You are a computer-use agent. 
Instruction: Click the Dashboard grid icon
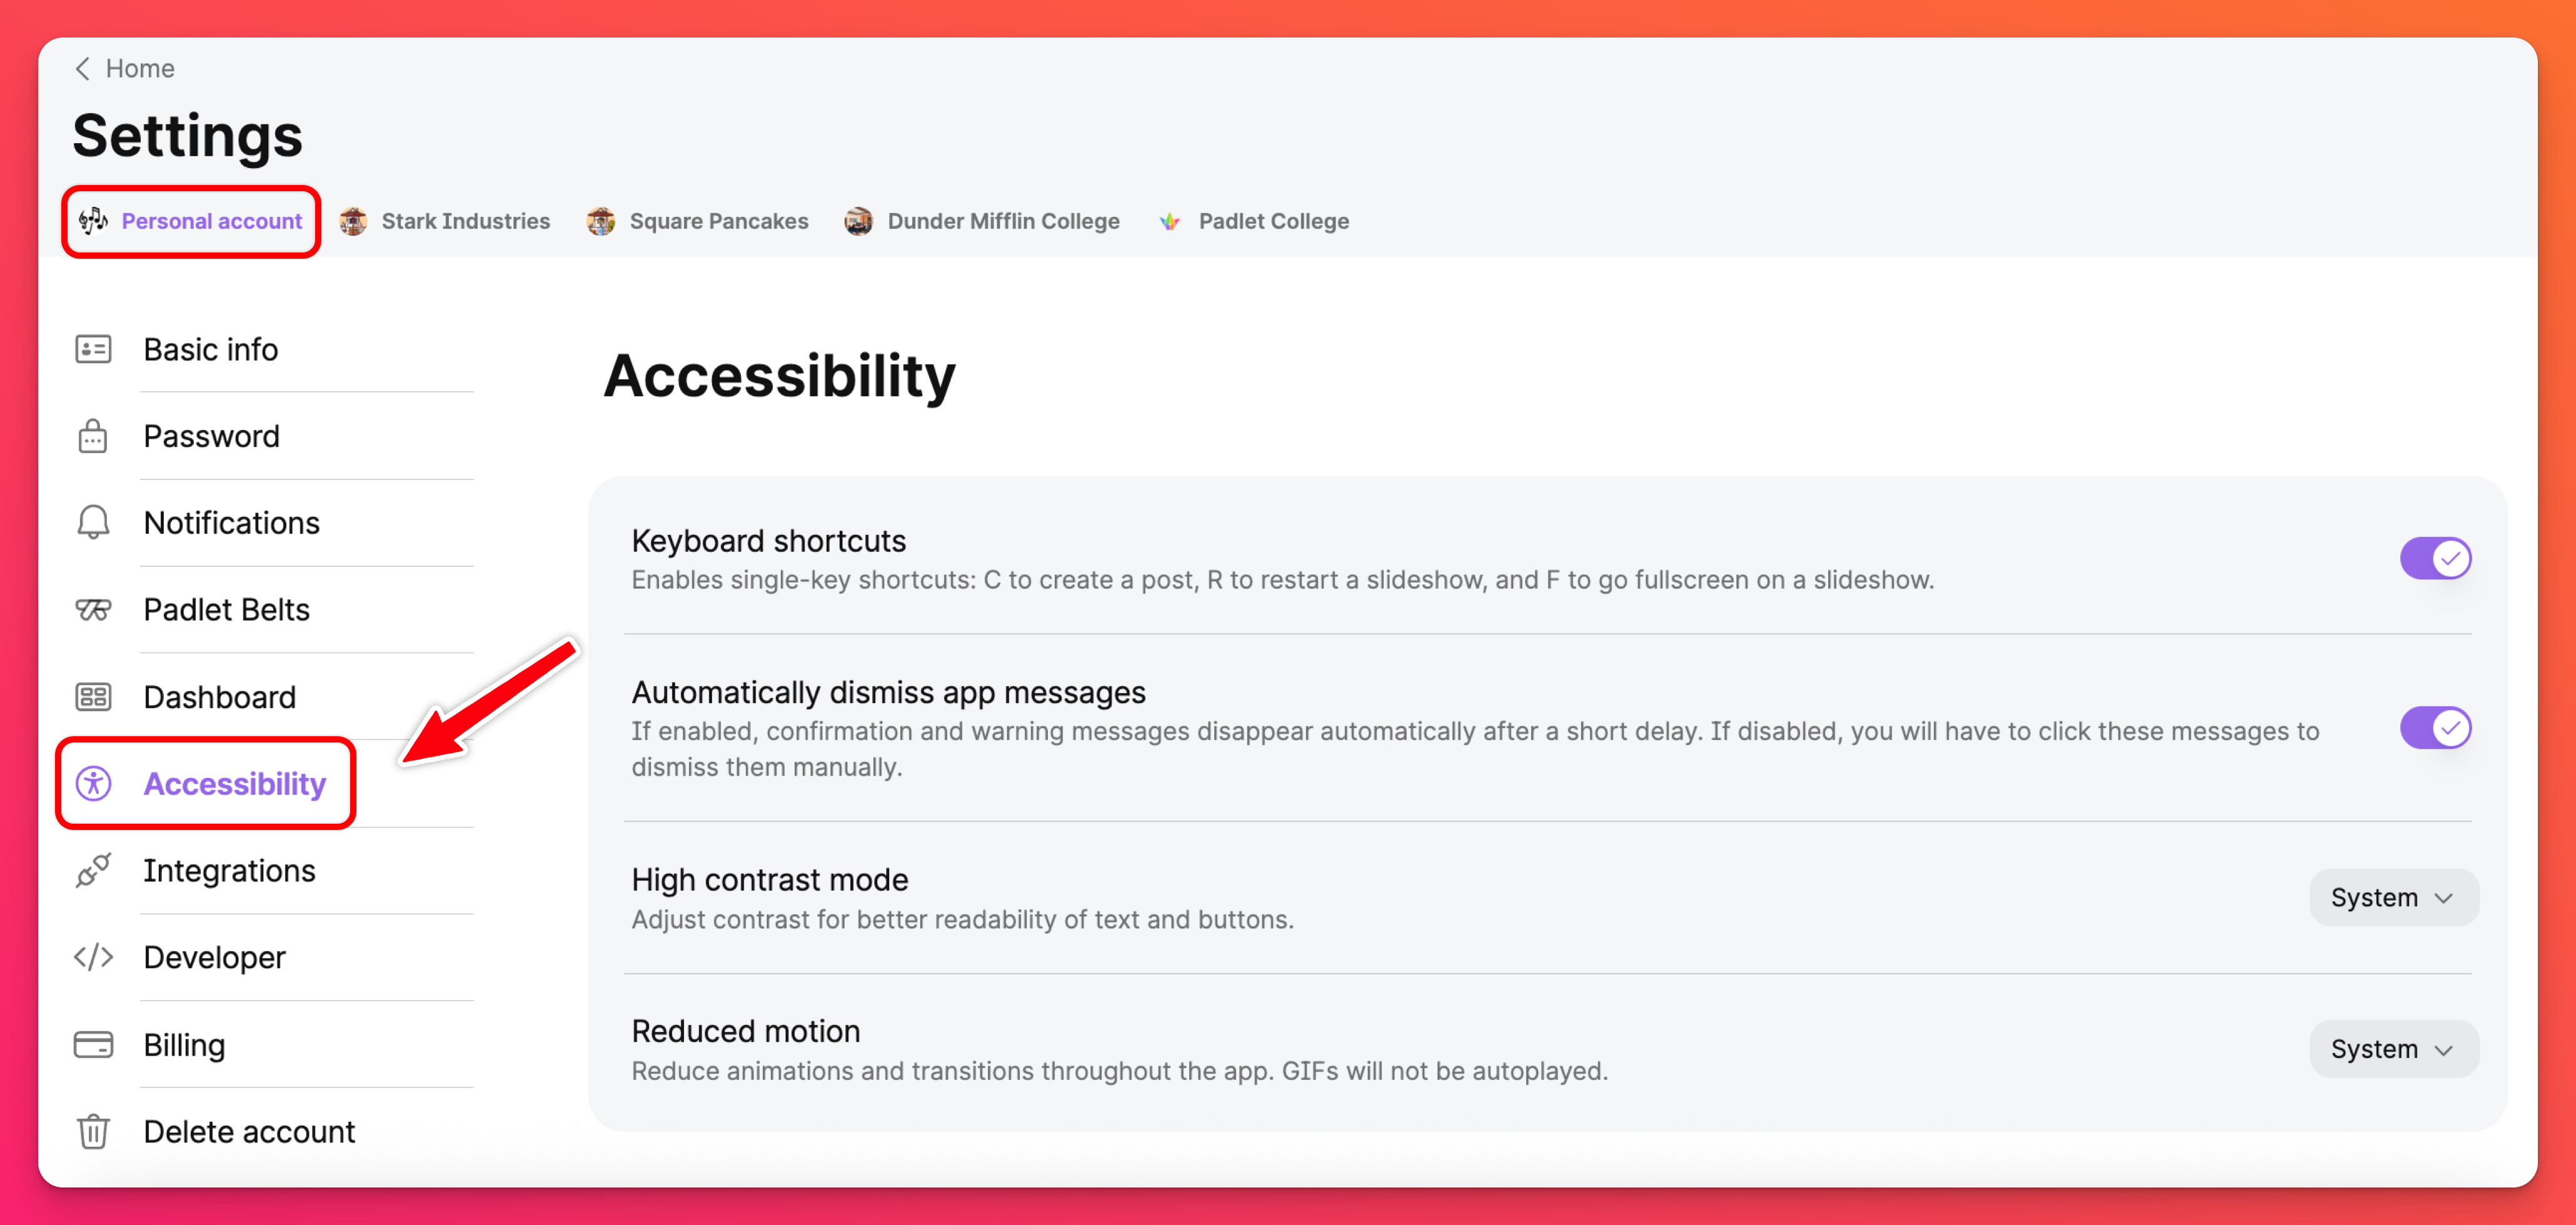(x=93, y=696)
